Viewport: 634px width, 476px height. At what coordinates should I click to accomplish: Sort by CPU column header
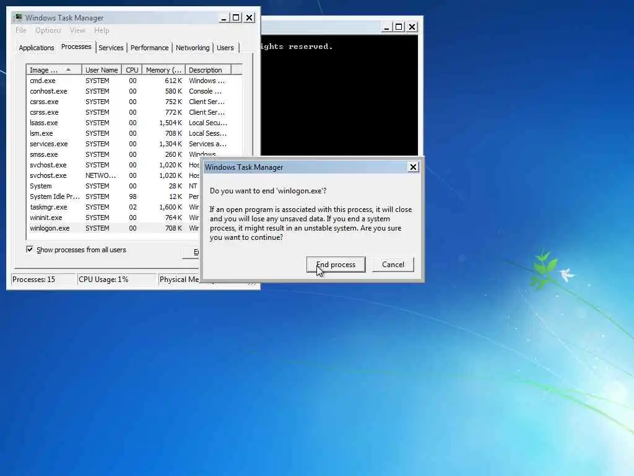132,70
